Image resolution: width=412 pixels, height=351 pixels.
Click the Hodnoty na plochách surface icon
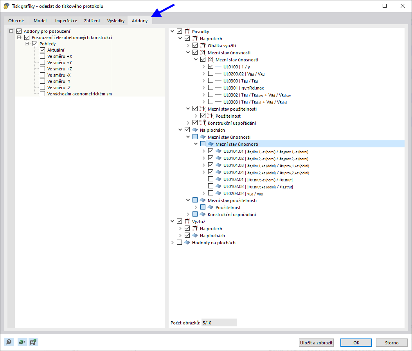pos(187,242)
